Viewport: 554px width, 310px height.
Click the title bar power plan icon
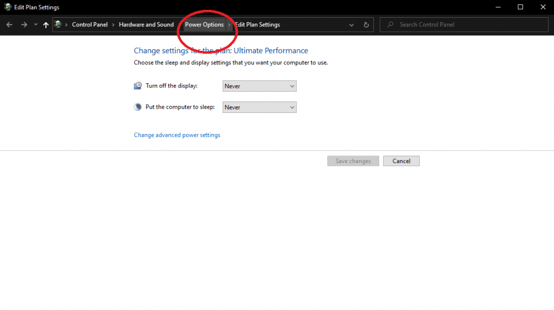coord(8,7)
